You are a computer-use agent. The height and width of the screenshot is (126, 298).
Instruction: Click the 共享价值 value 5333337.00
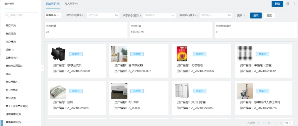[x=138, y=32]
